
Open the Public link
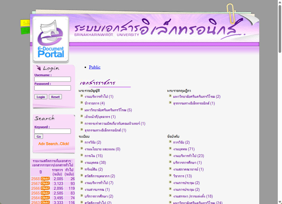click(x=94, y=67)
